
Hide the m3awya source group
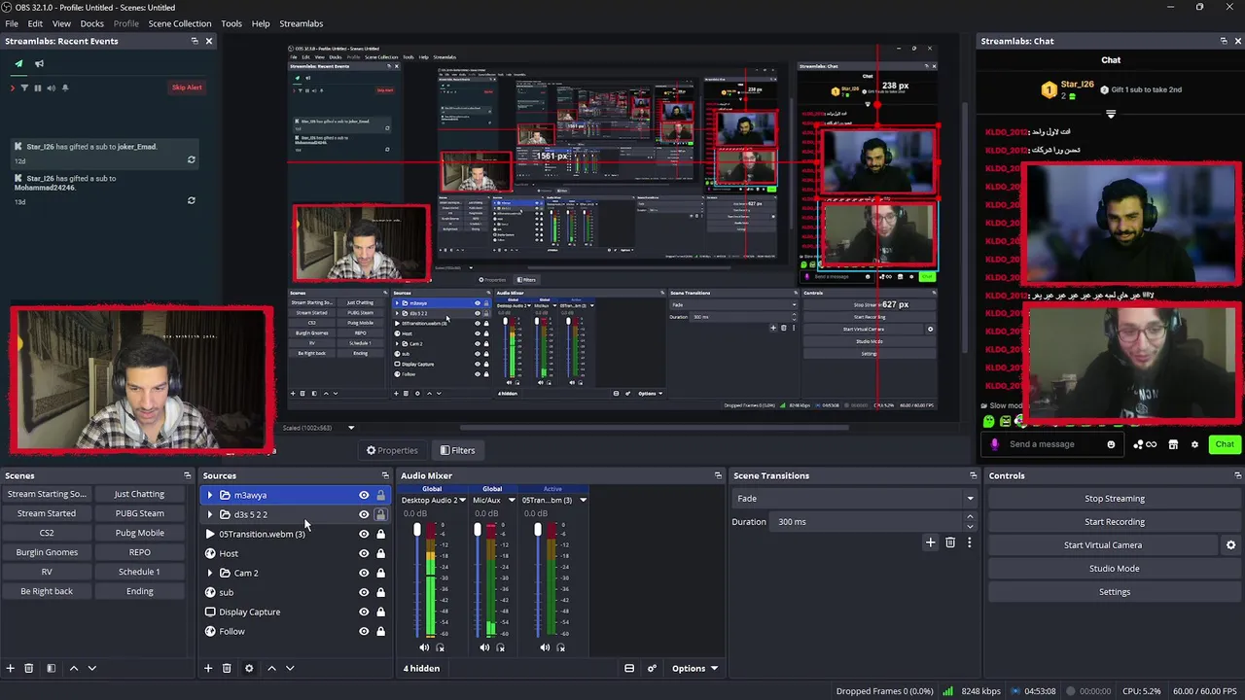tap(364, 495)
